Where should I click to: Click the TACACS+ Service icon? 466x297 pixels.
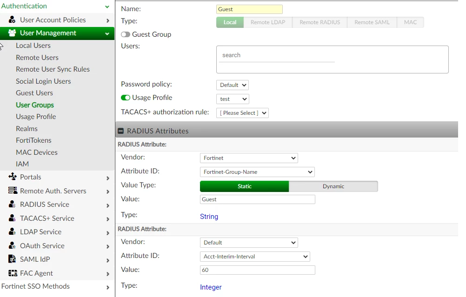click(12, 218)
